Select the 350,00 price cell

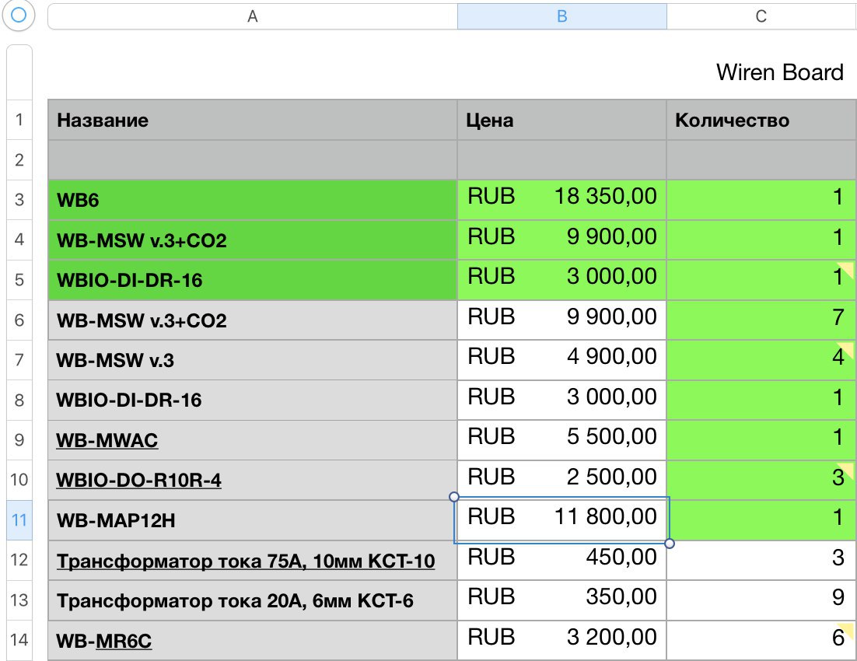pyautogui.click(x=561, y=600)
